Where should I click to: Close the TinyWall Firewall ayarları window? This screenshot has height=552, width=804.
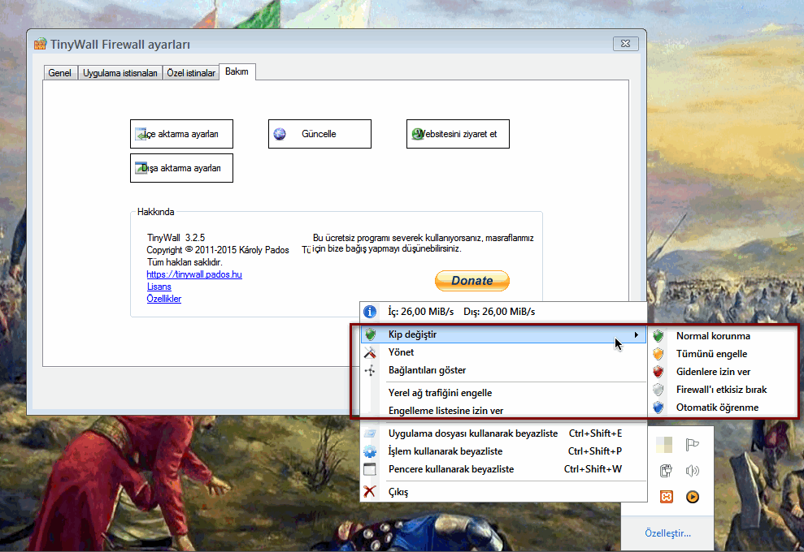(x=626, y=44)
